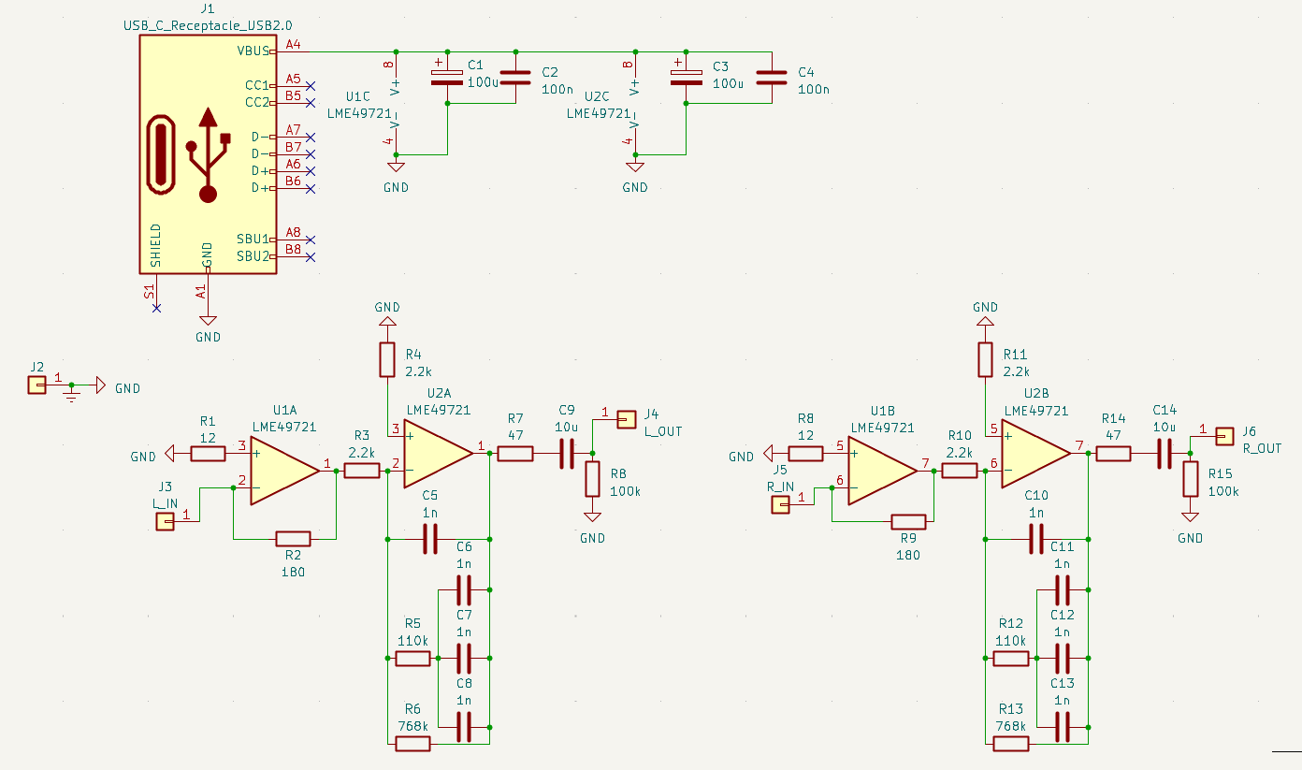Select resistor R10 symbol
This screenshot has height=770, width=1302.
(960, 472)
